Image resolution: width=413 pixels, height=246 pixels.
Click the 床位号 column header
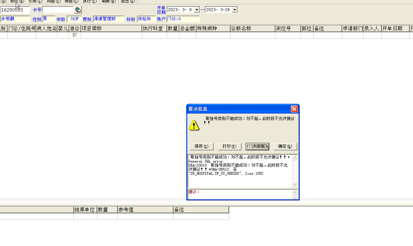pyautogui.click(x=288, y=29)
